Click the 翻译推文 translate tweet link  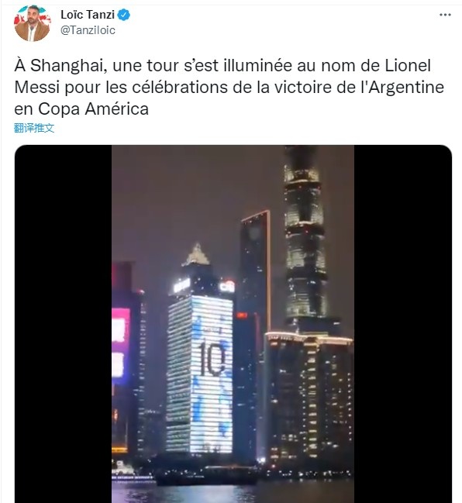(34, 128)
